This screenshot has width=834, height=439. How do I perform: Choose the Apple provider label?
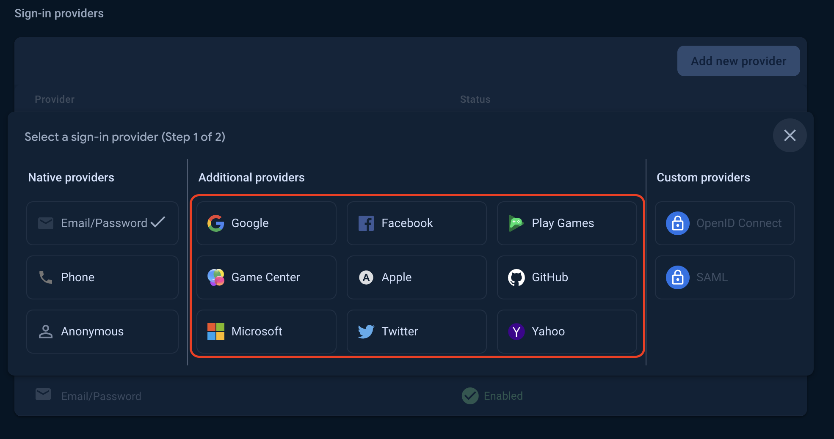[396, 277]
